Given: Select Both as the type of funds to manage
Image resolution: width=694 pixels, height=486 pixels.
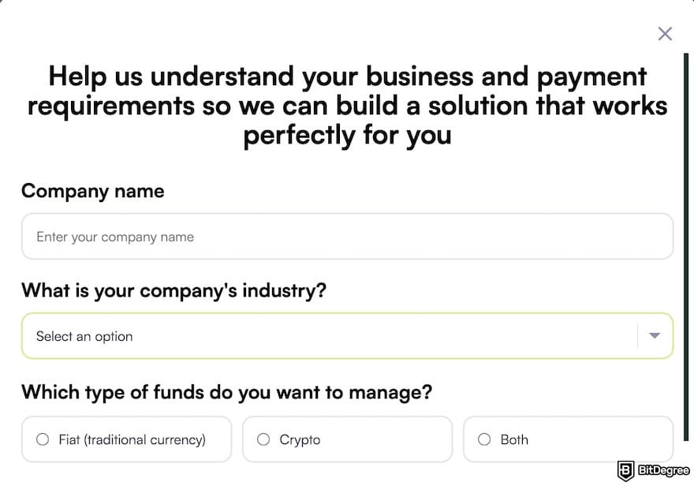Looking at the screenshot, I should (x=568, y=439).
